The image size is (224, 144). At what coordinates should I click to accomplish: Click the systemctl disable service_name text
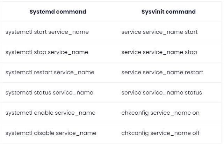(51, 133)
